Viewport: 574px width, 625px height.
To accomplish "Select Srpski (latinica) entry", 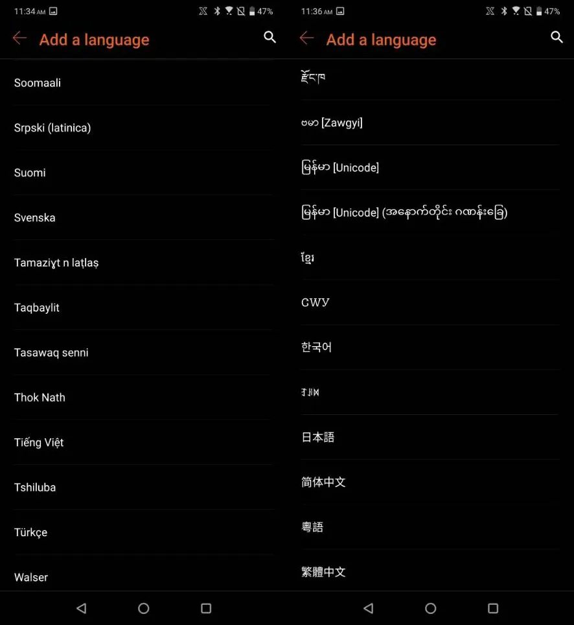I will (143, 128).
